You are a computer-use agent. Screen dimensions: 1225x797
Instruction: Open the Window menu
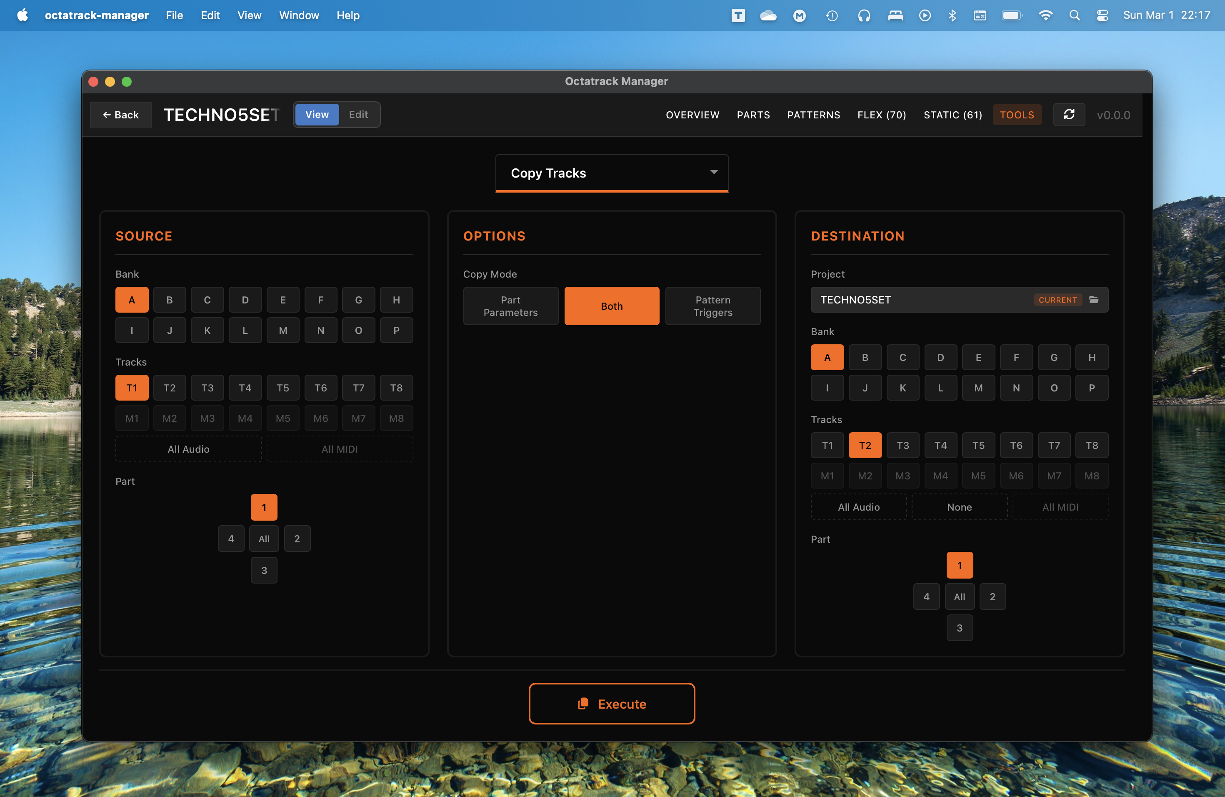tap(298, 15)
